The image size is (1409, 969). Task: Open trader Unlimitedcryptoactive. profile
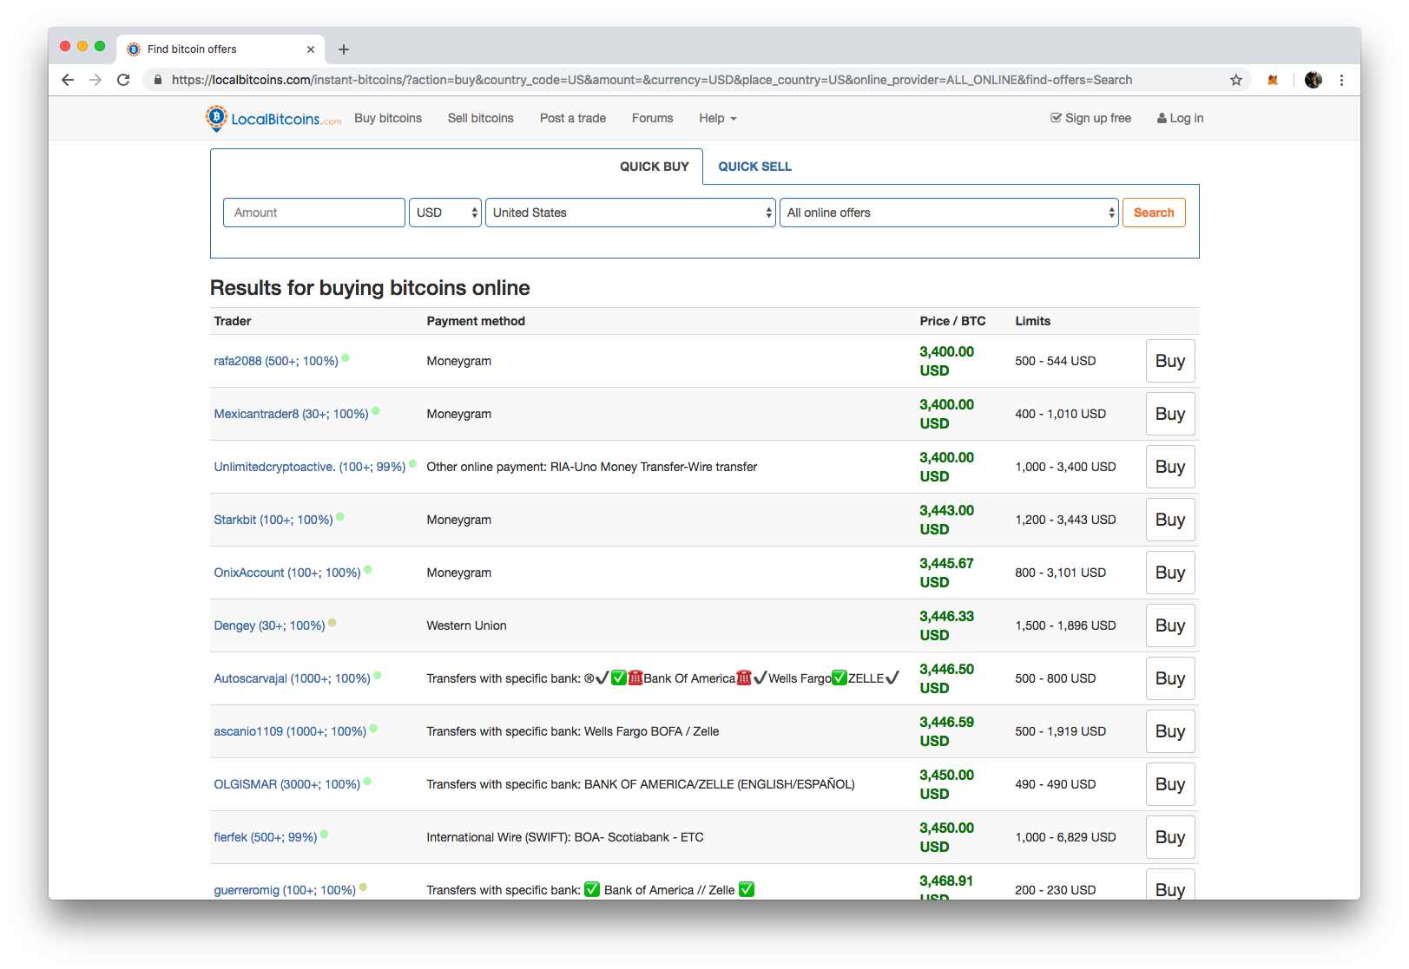[310, 467]
